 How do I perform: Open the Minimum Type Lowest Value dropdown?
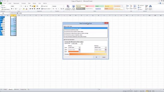[x=79, y=48]
